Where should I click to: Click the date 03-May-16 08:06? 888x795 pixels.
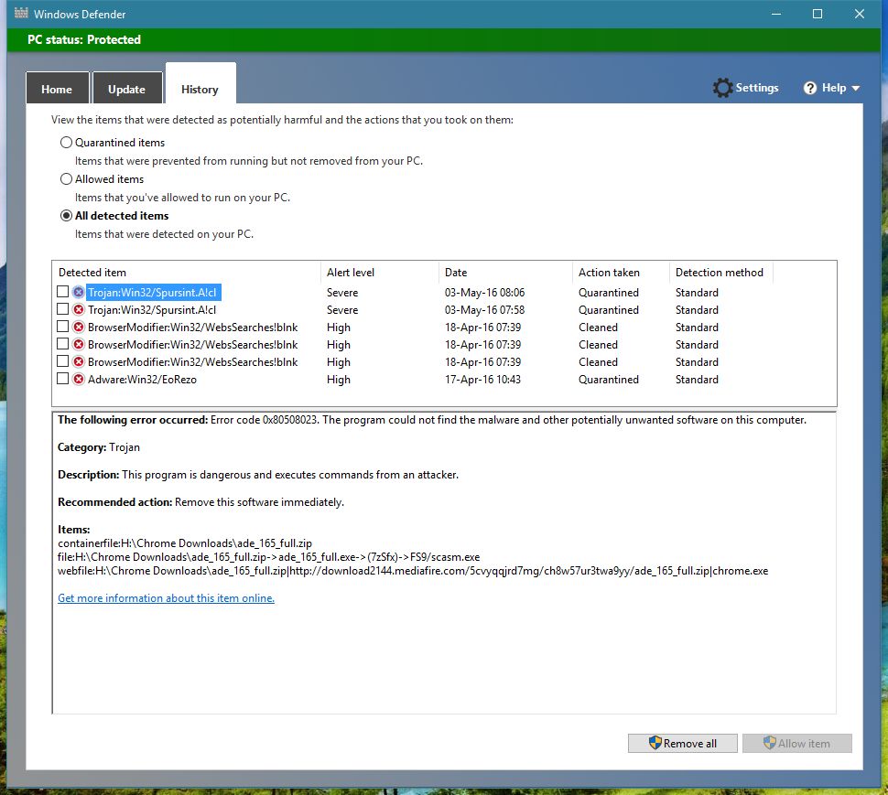click(x=485, y=293)
